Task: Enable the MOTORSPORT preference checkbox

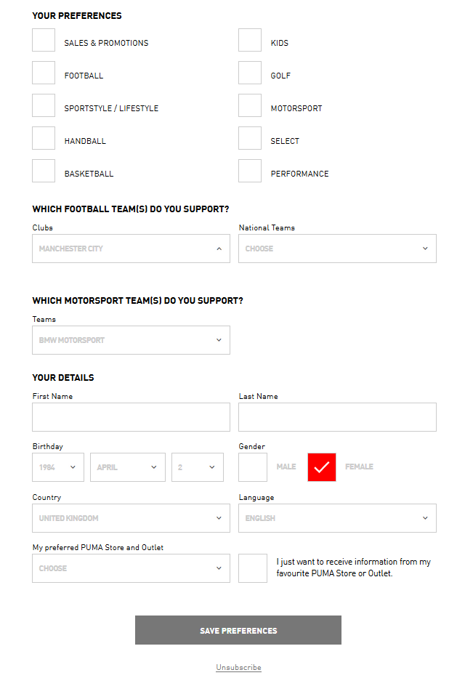Action: 249,105
